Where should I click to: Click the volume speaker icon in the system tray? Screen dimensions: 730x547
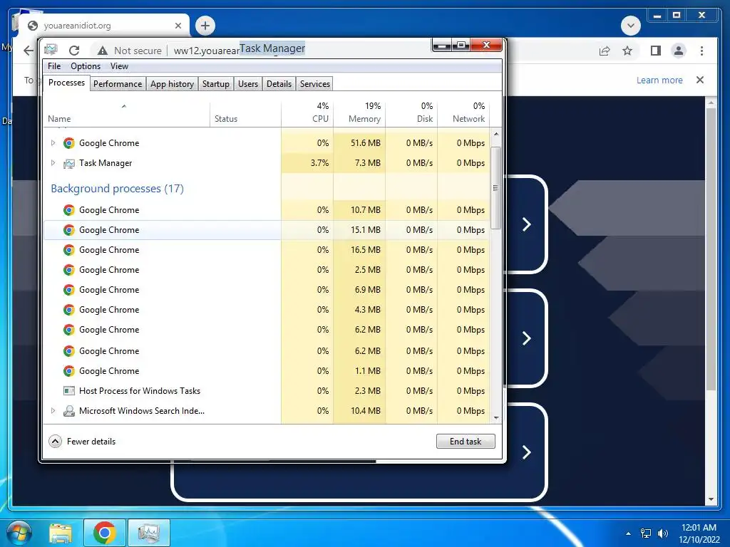point(662,533)
